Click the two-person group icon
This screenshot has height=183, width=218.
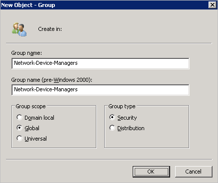(x=19, y=29)
